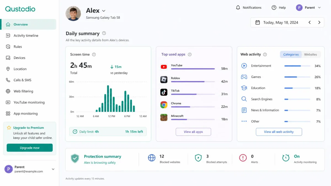This screenshot has height=186, width=331.
Task: Click "Alex is browsing safely" text
Action: click(x=100, y=163)
